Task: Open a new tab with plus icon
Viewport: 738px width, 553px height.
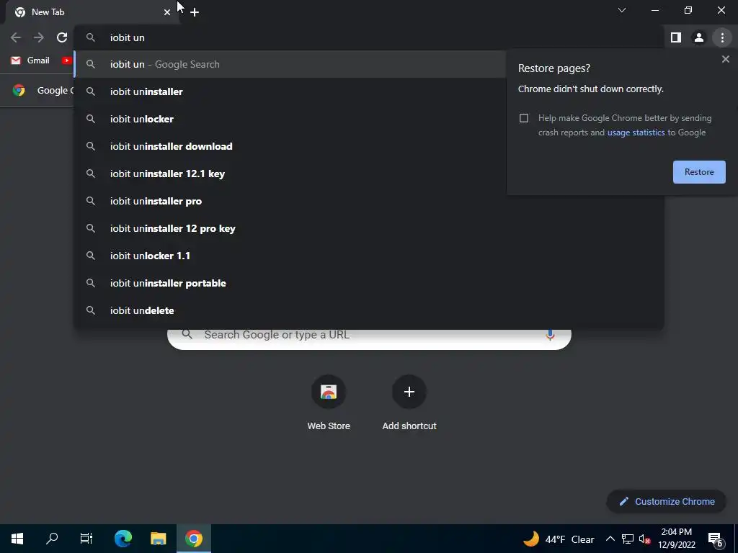Action: 195,12
